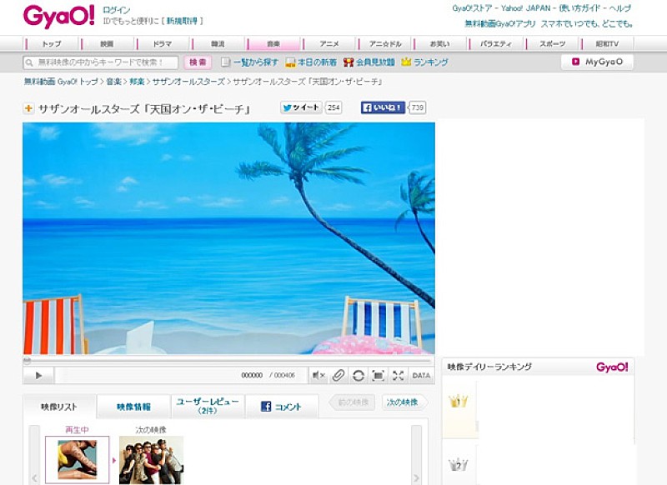
Task: Open the 一覧から探す browse list
Action: tap(249, 62)
